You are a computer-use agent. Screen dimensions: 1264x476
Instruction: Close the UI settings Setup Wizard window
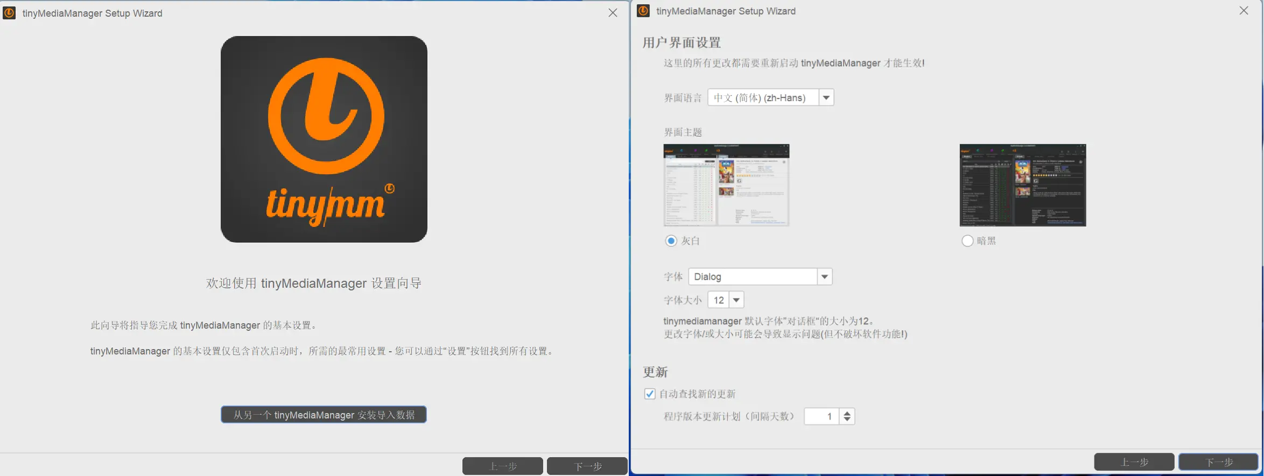[1244, 11]
